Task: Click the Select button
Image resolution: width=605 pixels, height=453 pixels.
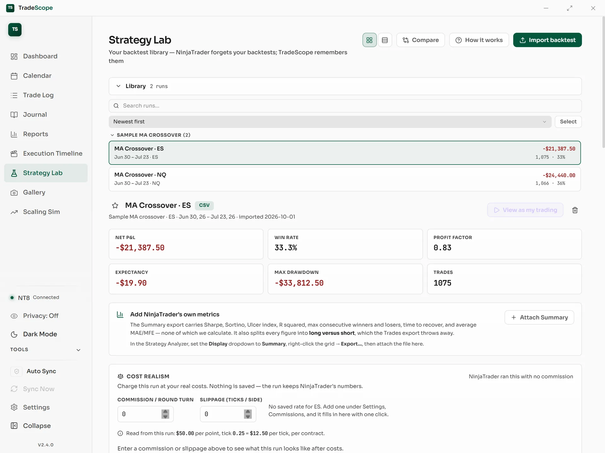Action: (x=568, y=122)
